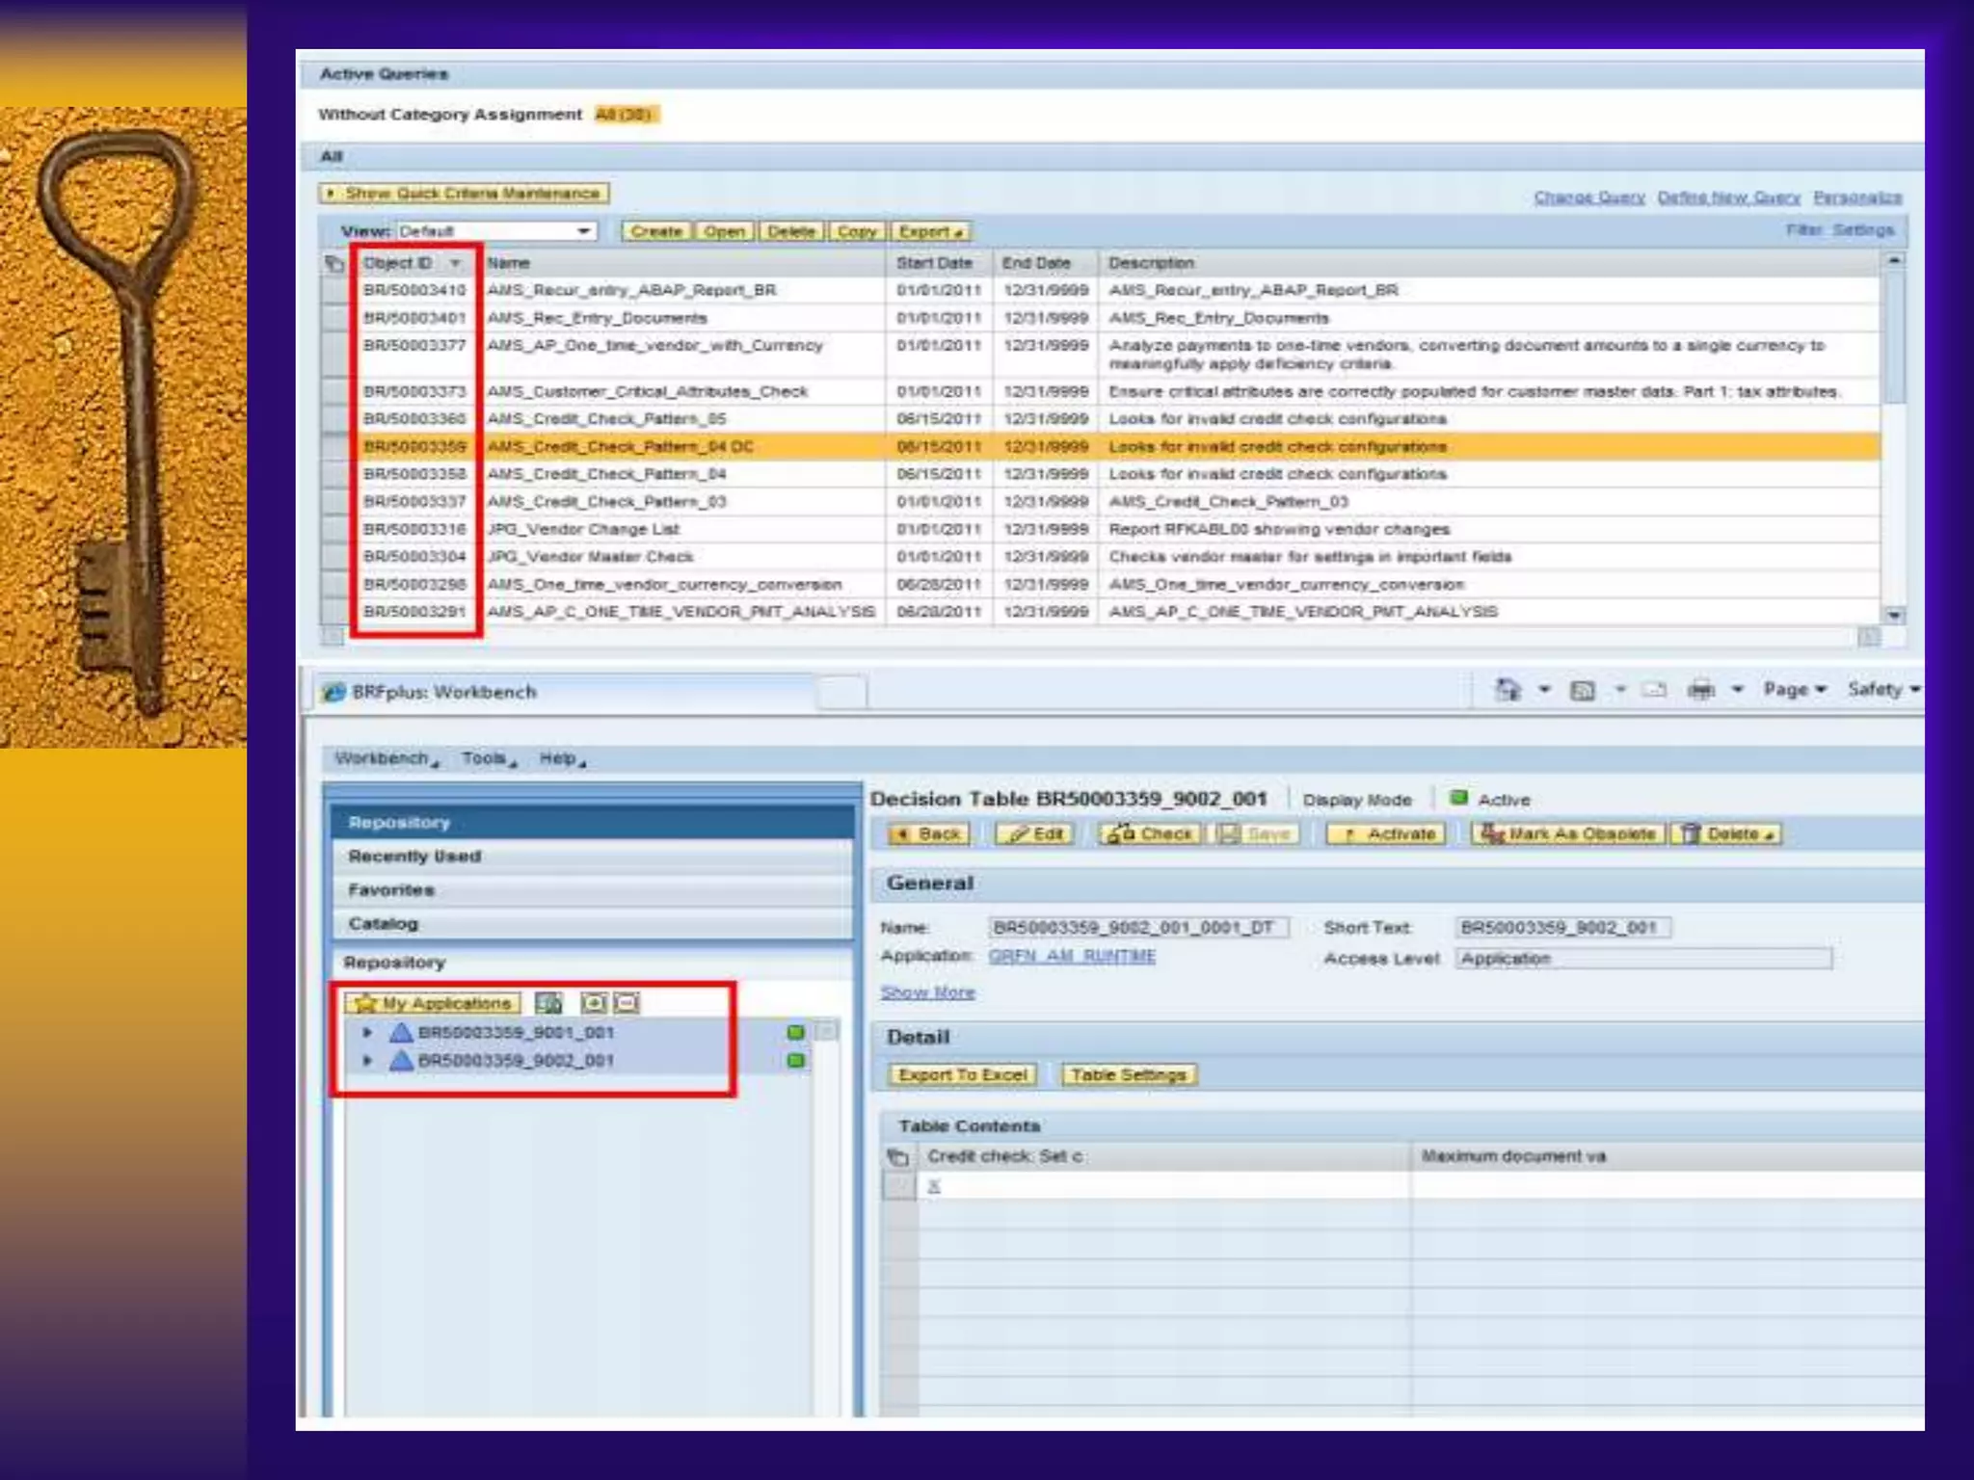Click select-all icon in Table Contents header
This screenshot has height=1480, width=1974.
coord(897,1156)
